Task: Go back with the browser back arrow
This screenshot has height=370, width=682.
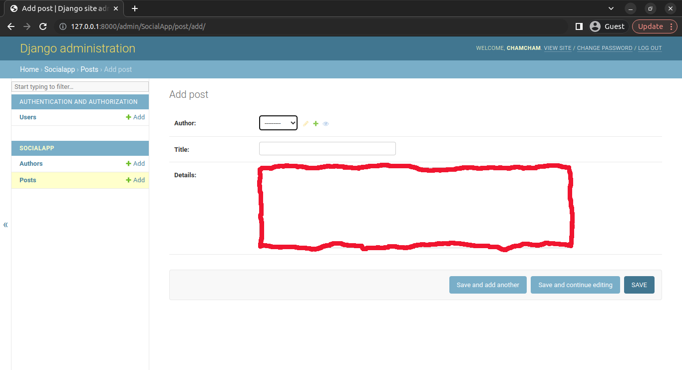Action: click(11, 26)
